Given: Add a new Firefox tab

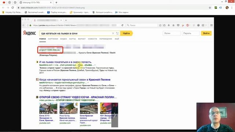Looking at the screenshot, I should pos(66,20).
